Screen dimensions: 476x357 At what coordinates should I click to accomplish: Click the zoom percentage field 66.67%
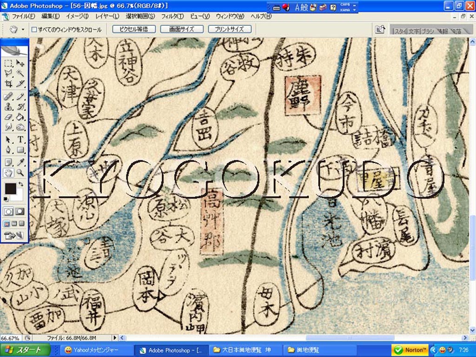[10, 338]
